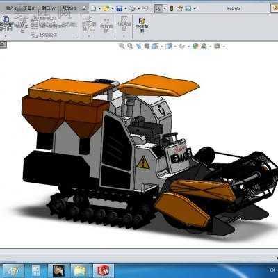Click the Zoom to Fit magnifier icon

[x=122, y=46]
